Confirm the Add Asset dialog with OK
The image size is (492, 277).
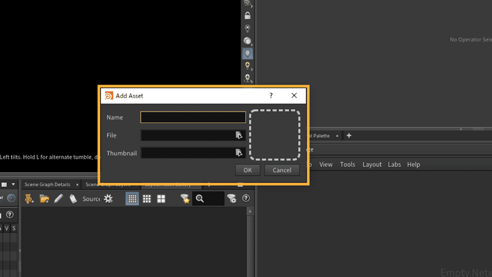248,170
